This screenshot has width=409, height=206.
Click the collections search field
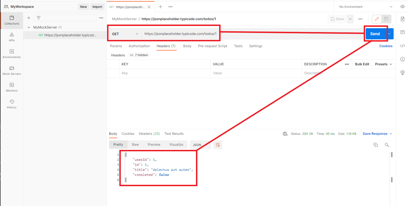65,18
